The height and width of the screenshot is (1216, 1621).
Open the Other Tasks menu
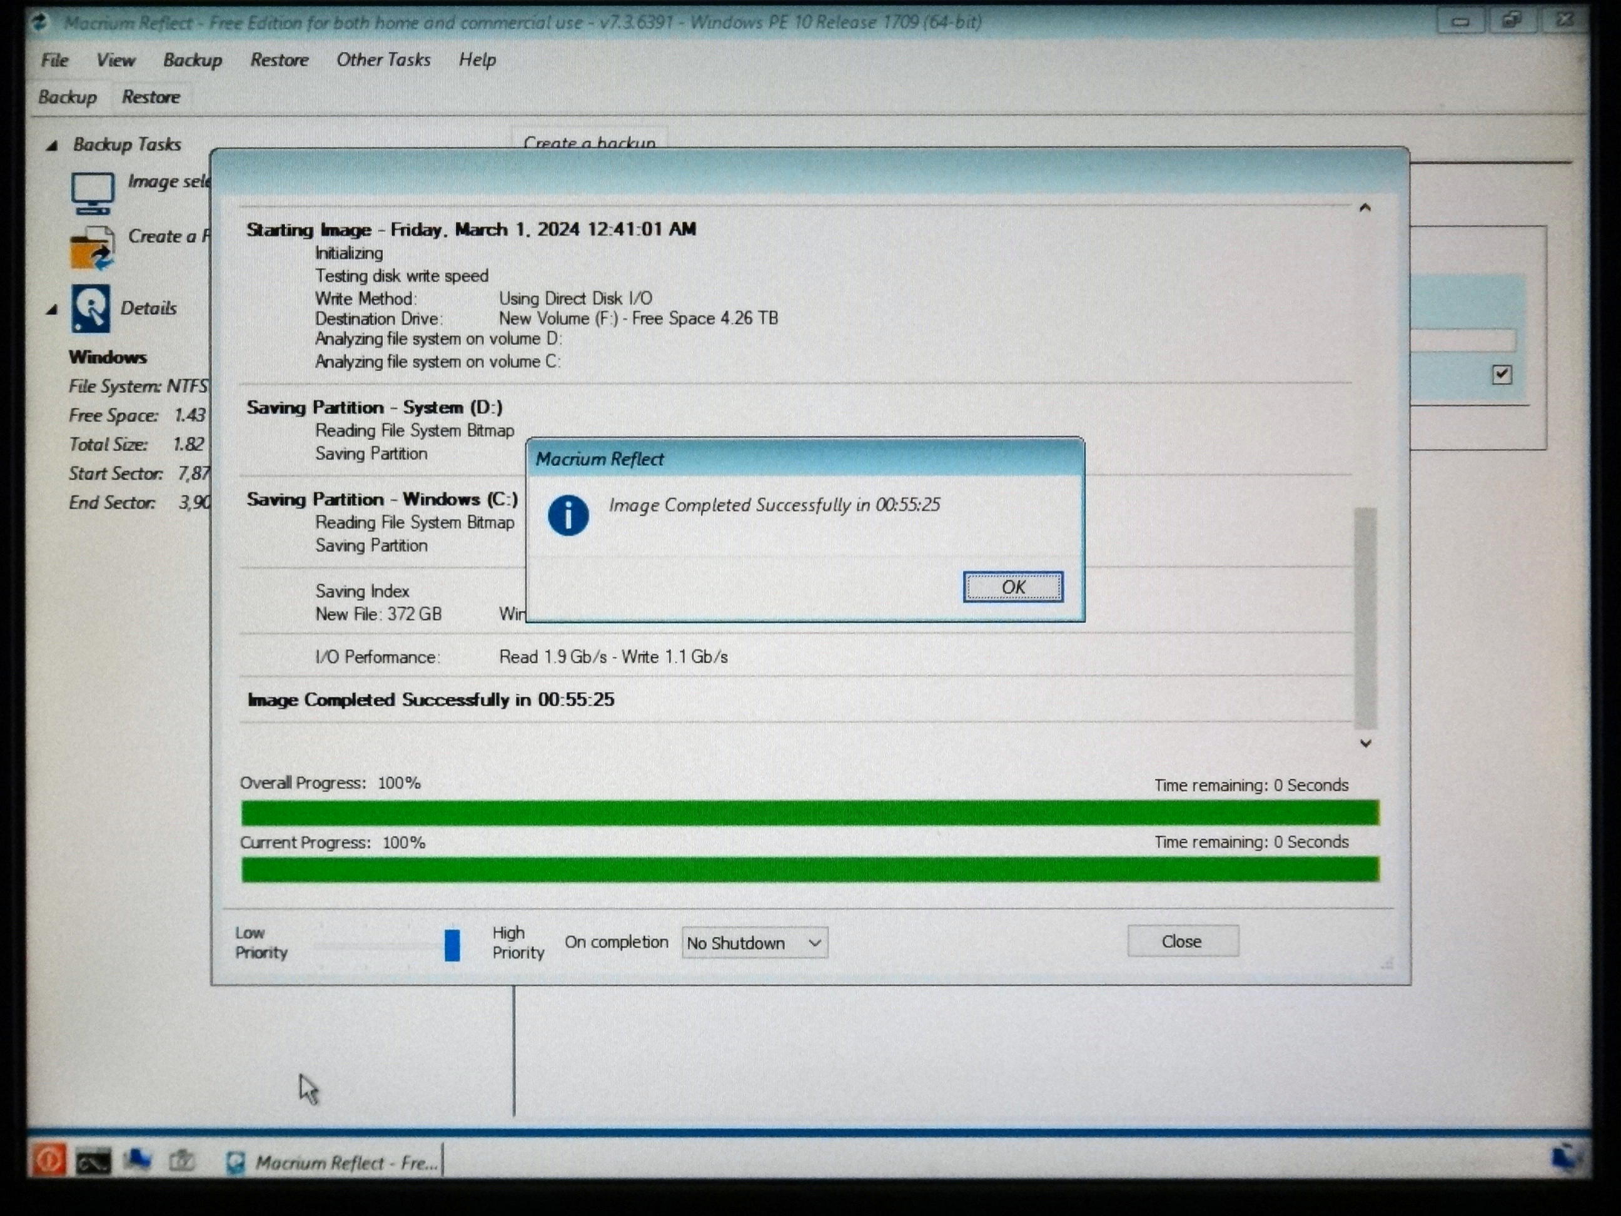[383, 60]
